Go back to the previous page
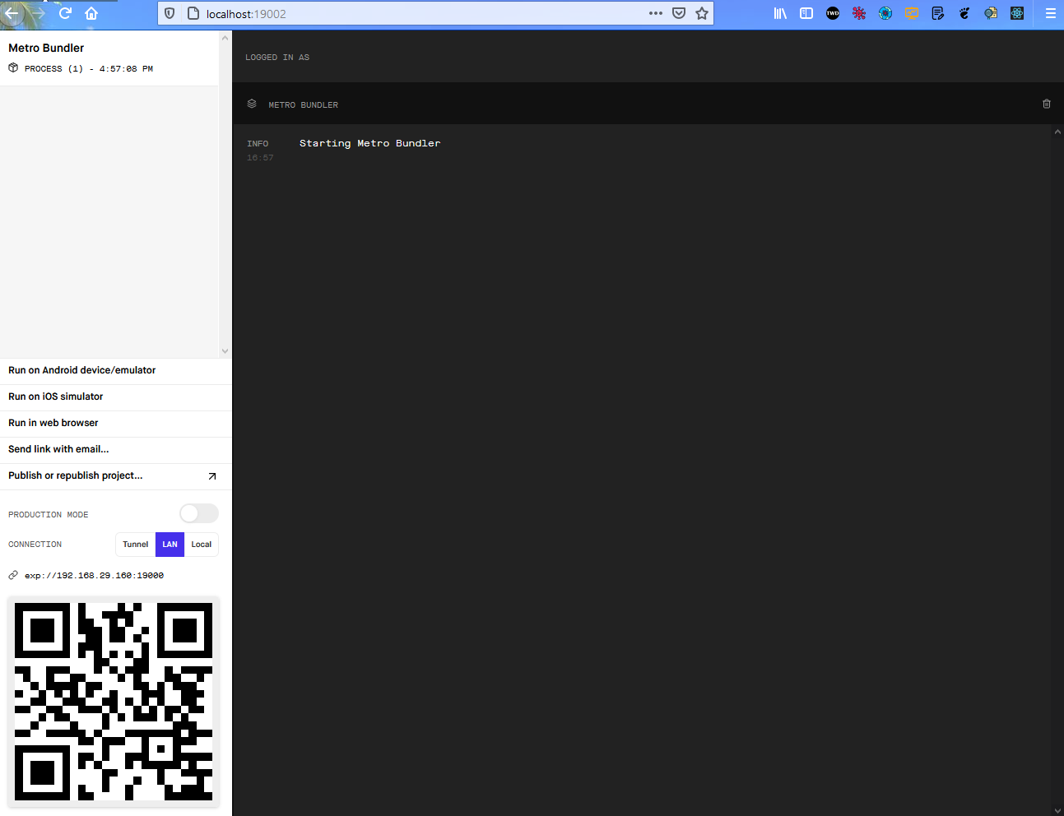 12,13
